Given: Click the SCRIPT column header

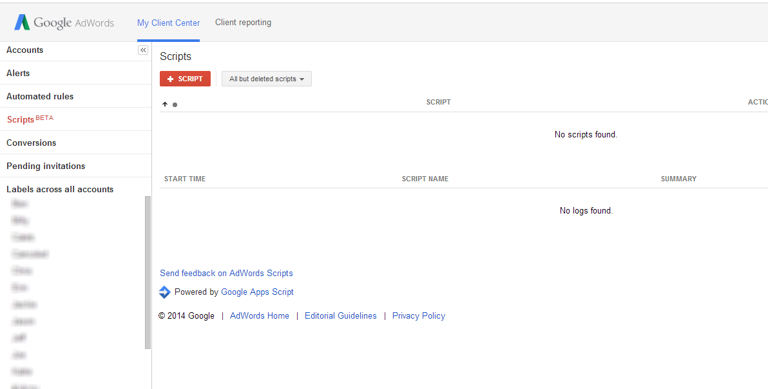Looking at the screenshot, I should (438, 102).
